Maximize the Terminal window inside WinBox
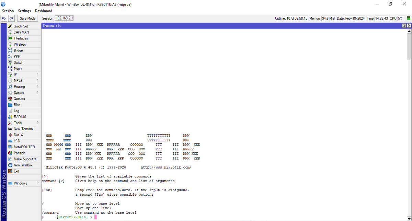412x221 pixels. pyautogui.click(x=404, y=26)
